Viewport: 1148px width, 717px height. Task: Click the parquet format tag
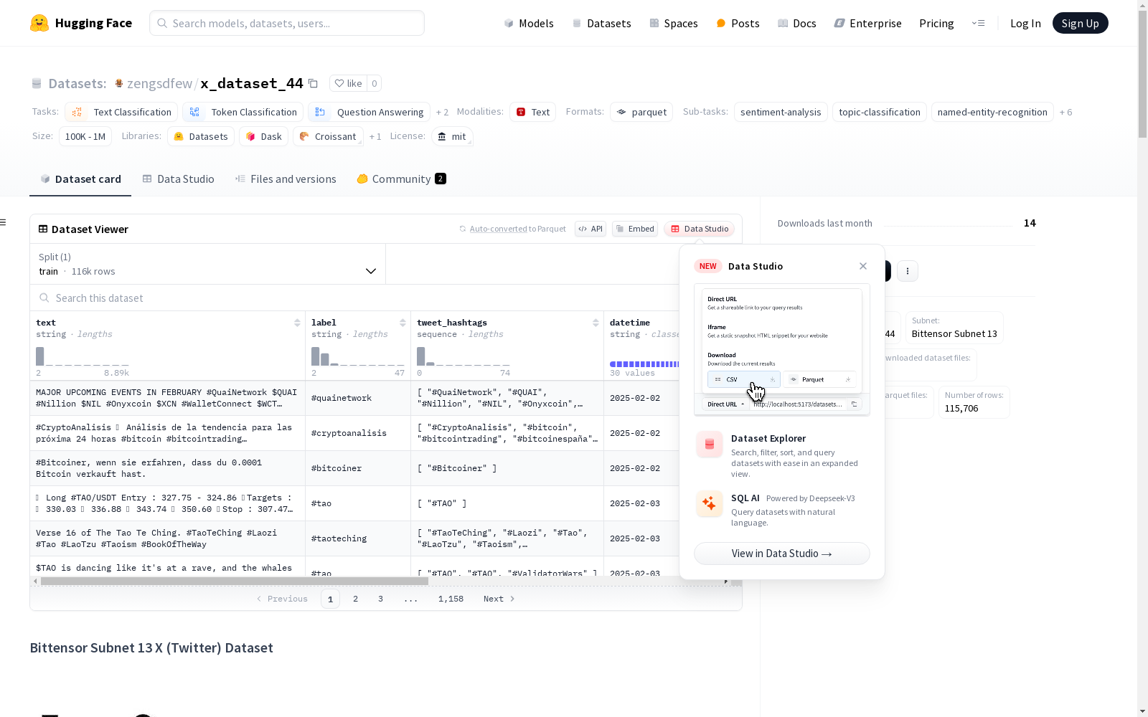click(641, 112)
